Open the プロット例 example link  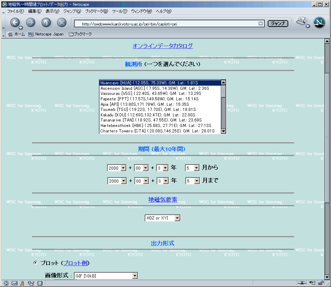pyautogui.click(x=75, y=263)
